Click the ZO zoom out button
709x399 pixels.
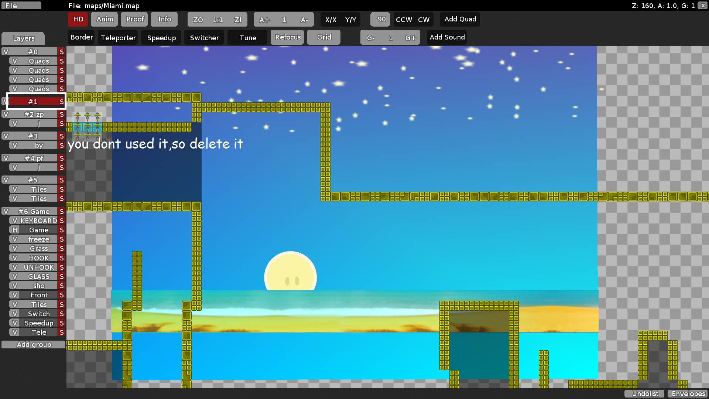198,20
